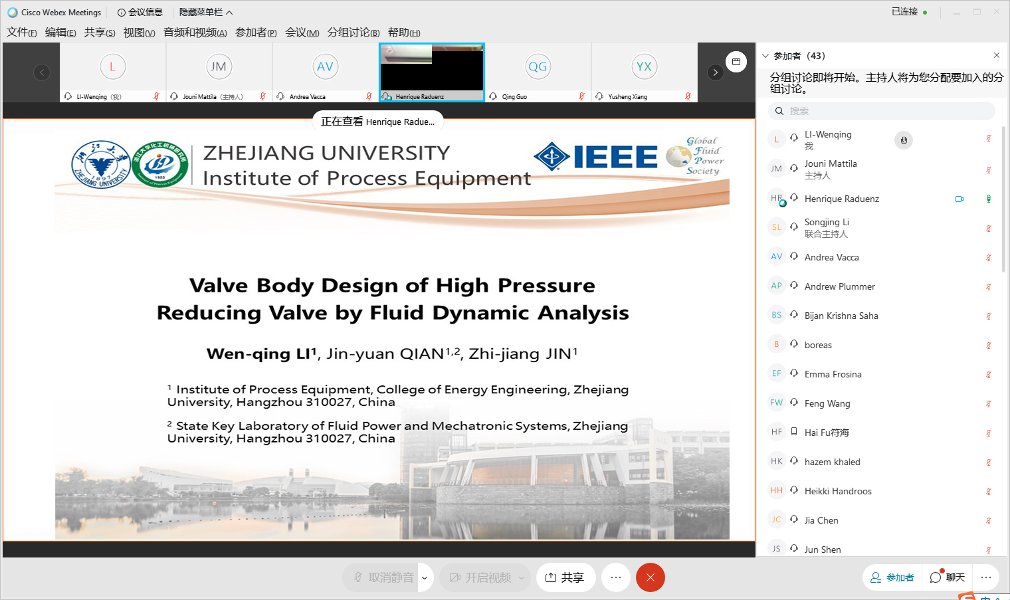Click the 共享 share button

click(565, 577)
